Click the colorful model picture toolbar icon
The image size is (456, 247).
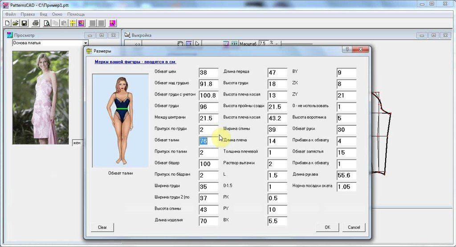point(81,23)
